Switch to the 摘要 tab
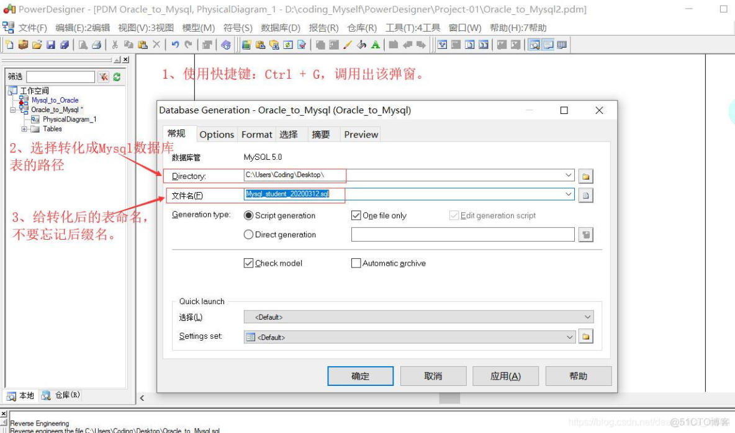The width and height of the screenshot is (735, 433). [320, 134]
